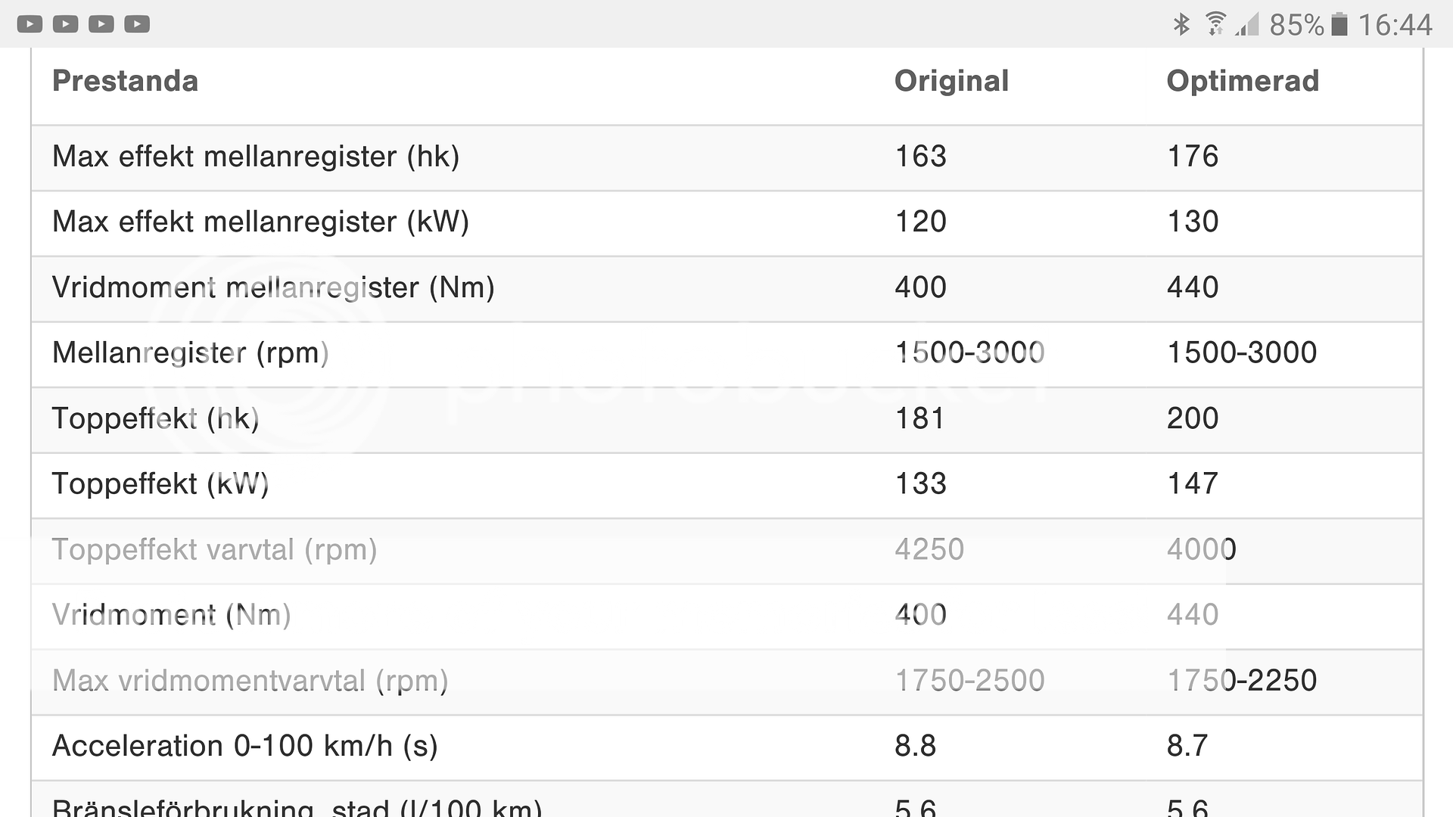This screenshot has width=1453, height=817.
Task: Tap the Bluetooth status icon
Action: point(1181,24)
